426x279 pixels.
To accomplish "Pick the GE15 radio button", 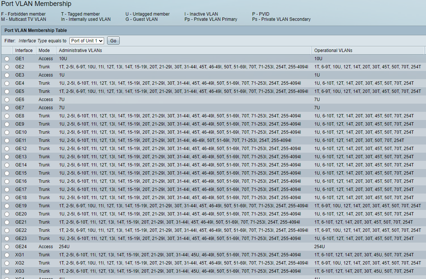I will tap(7, 173).
